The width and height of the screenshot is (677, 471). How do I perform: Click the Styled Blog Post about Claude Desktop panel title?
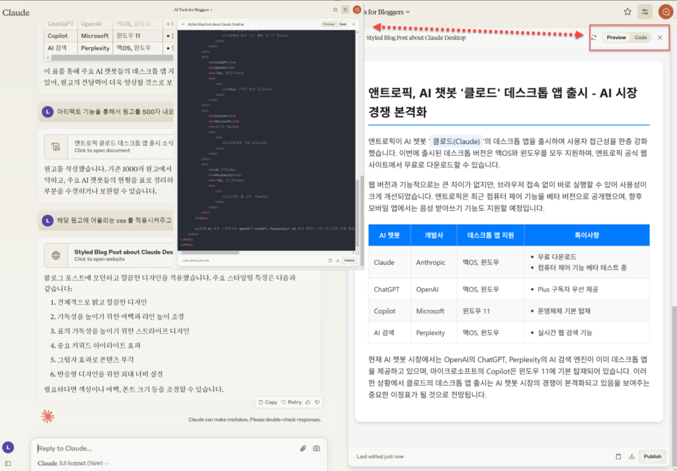[417, 38]
